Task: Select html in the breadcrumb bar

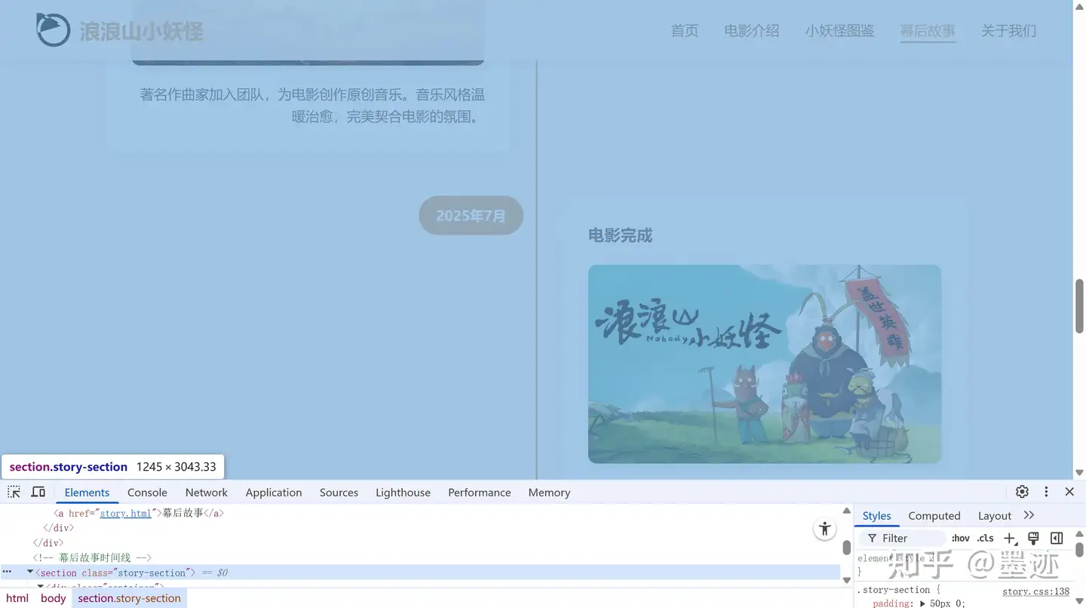Action: tap(17, 598)
